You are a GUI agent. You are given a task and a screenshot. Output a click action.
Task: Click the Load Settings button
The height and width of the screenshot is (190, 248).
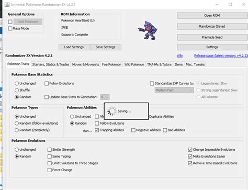point(74,47)
